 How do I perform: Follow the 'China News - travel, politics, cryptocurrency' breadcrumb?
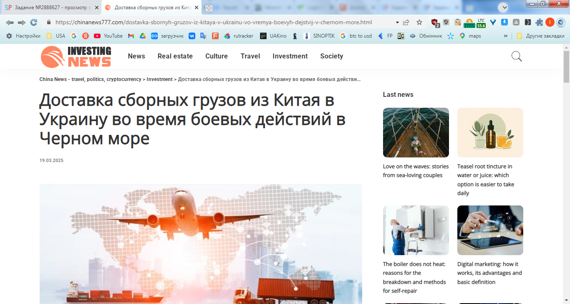pyautogui.click(x=91, y=79)
